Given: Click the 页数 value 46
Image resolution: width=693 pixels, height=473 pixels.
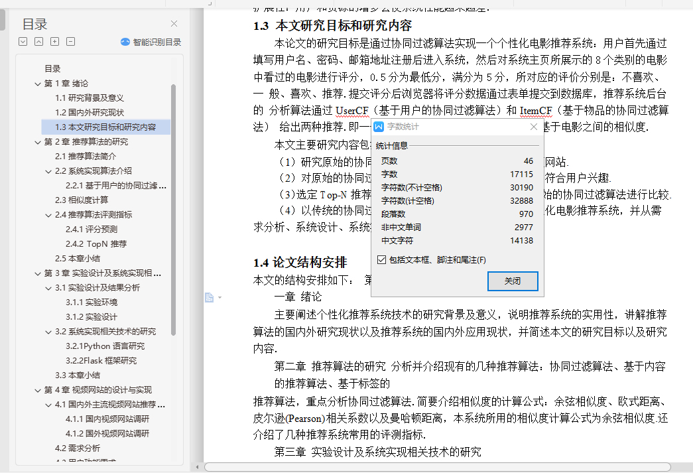Looking at the screenshot, I should [x=529, y=161].
